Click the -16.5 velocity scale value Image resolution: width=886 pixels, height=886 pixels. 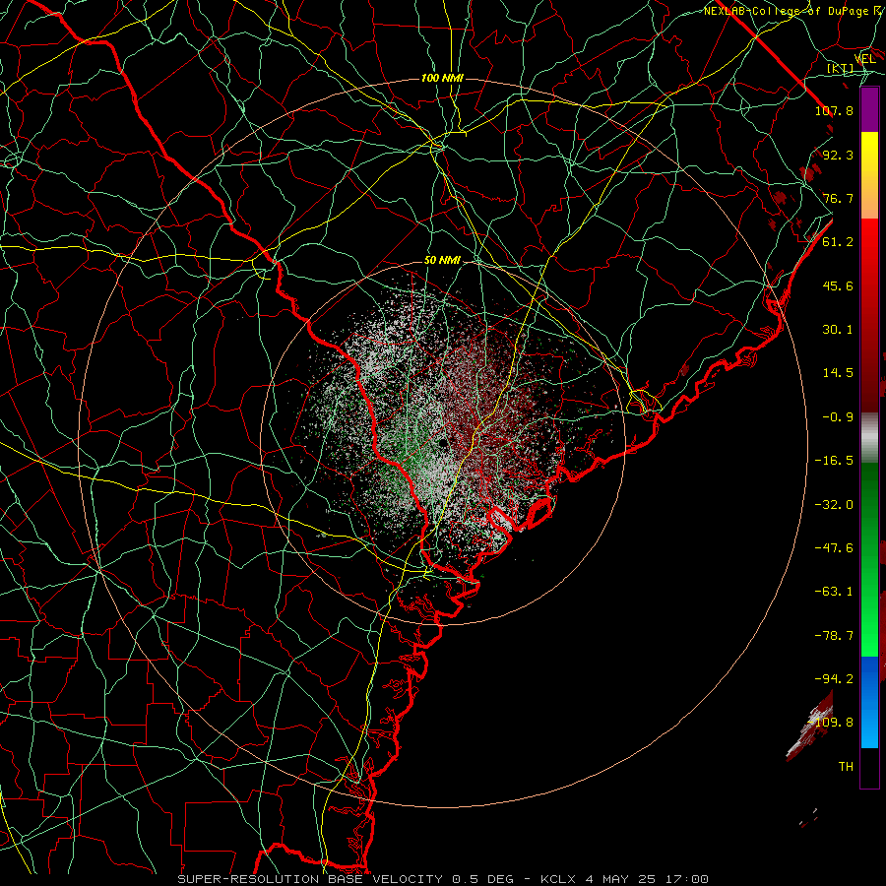tap(834, 461)
